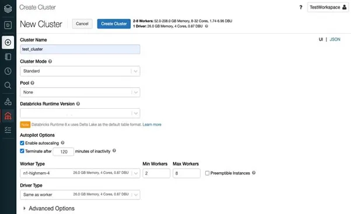Enable the Preemptible Instances checkbox
Image resolution: width=351 pixels, height=214 pixels.
tap(208, 173)
